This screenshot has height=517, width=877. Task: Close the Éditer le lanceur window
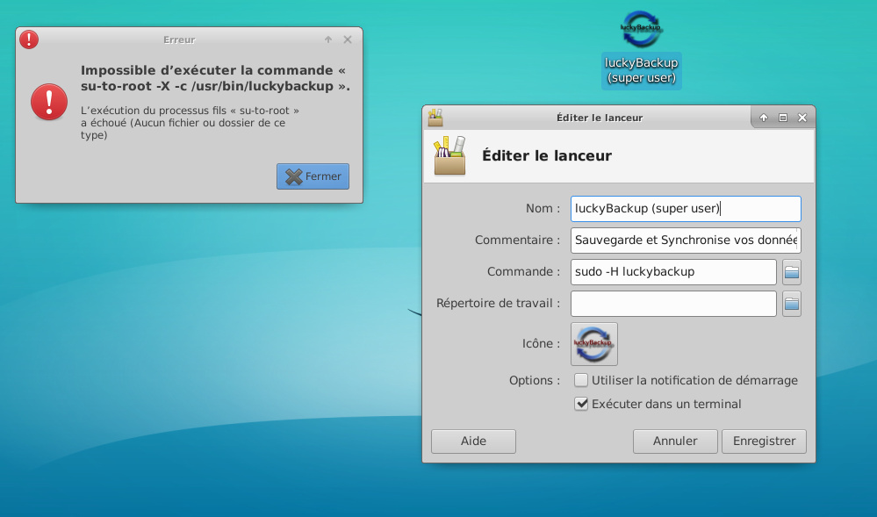tap(802, 118)
